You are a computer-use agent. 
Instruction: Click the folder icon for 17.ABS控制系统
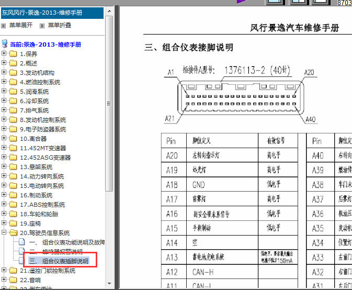(13, 205)
